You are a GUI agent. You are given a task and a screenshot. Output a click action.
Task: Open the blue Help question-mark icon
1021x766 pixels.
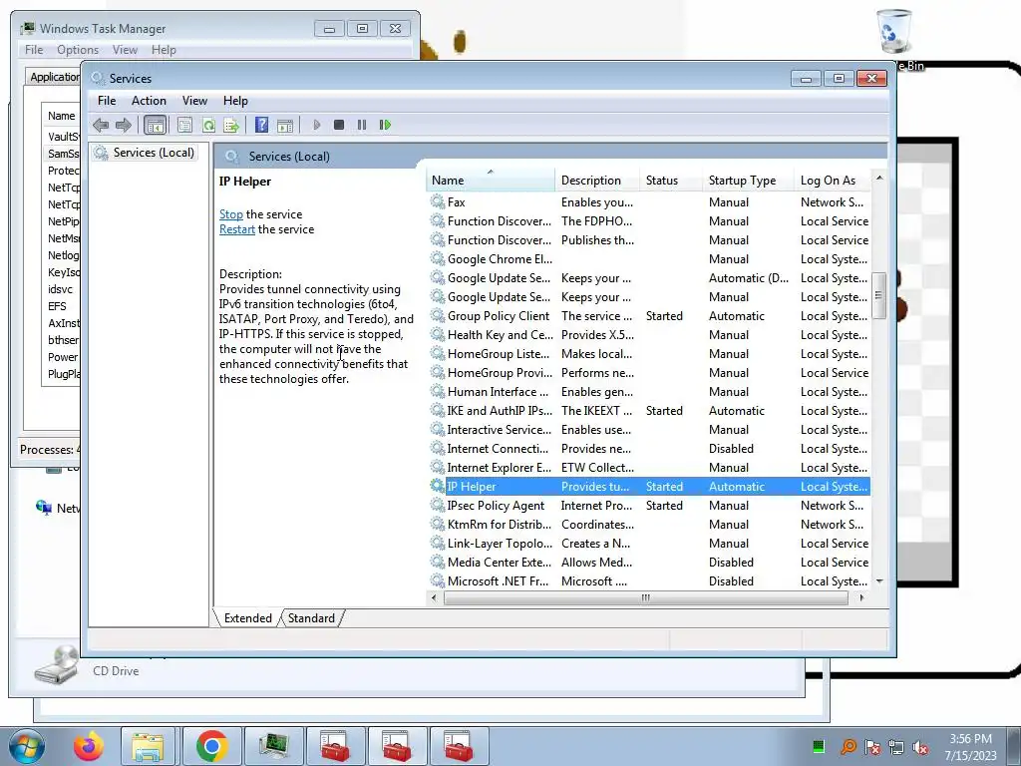pyautogui.click(x=262, y=125)
